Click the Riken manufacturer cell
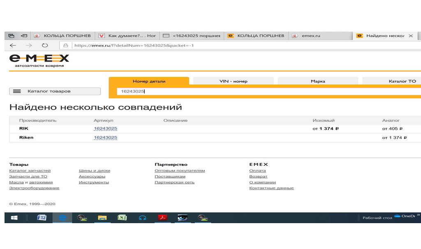Screen dimensions: 421x249 [x=26, y=137]
